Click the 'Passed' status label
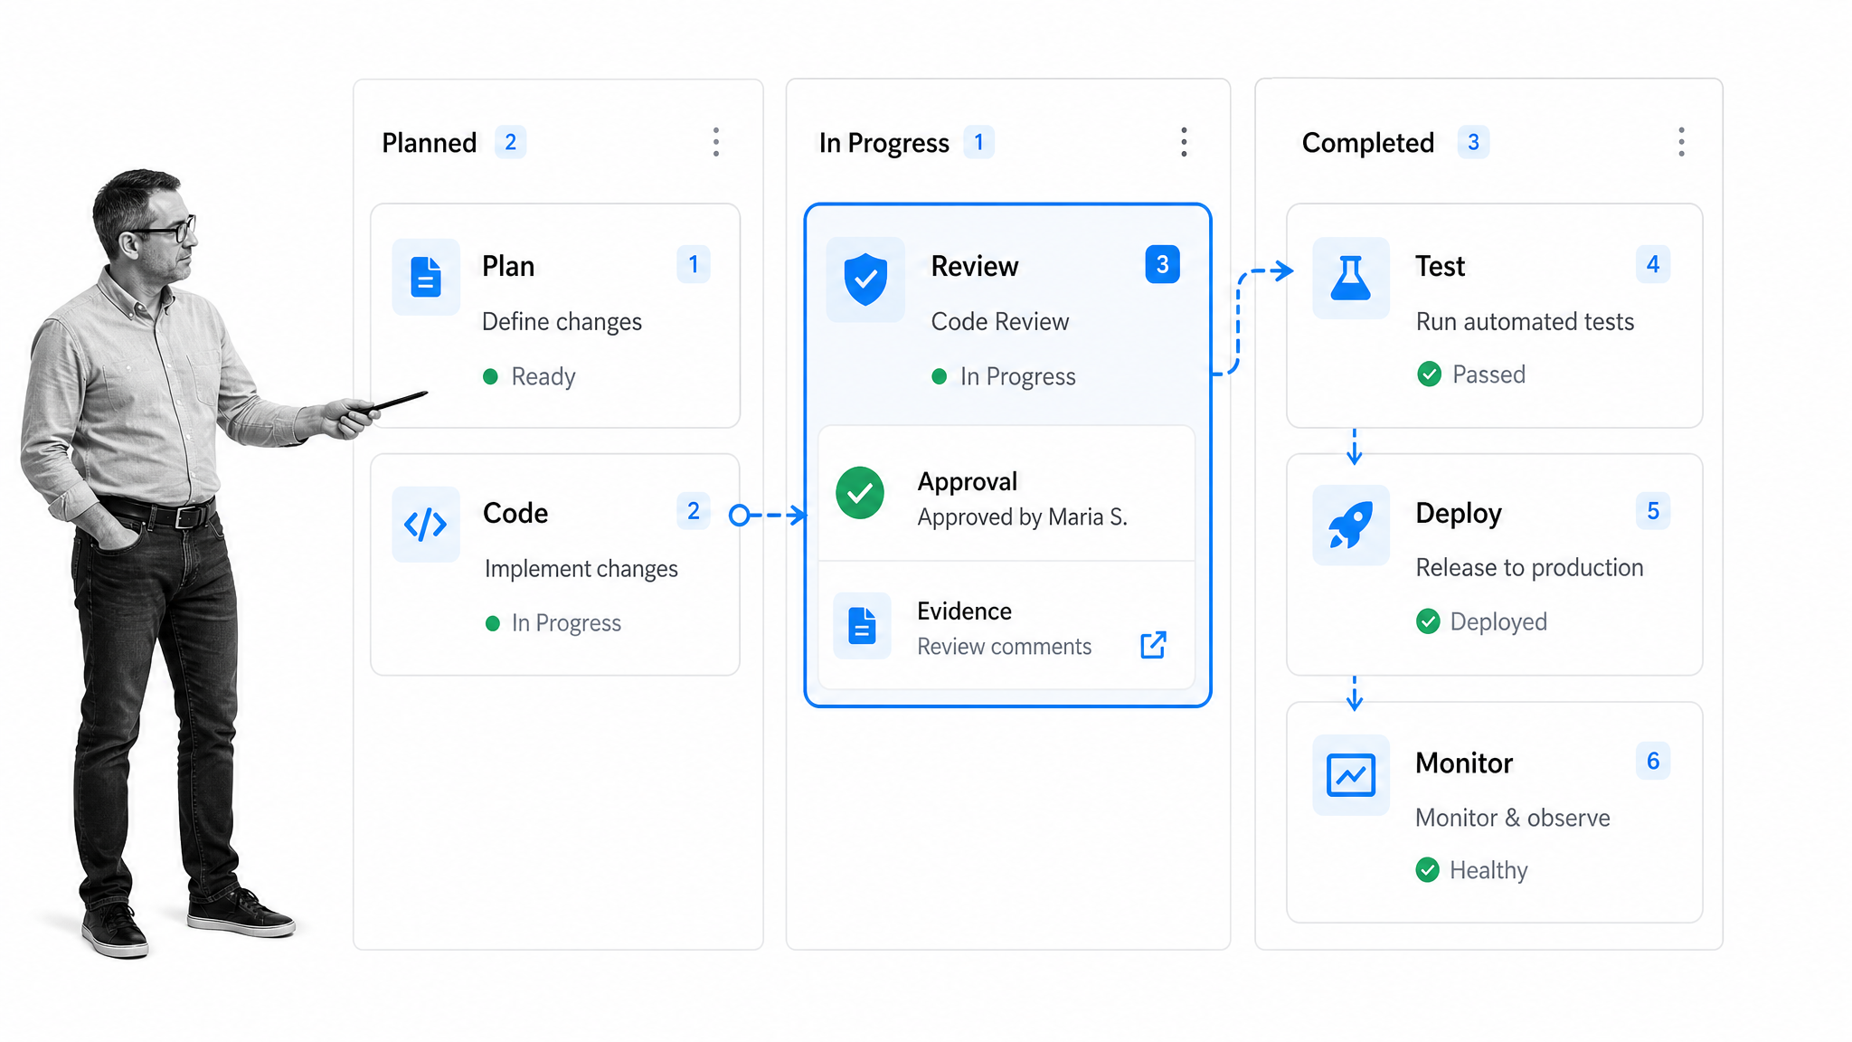 (1488, 374)
